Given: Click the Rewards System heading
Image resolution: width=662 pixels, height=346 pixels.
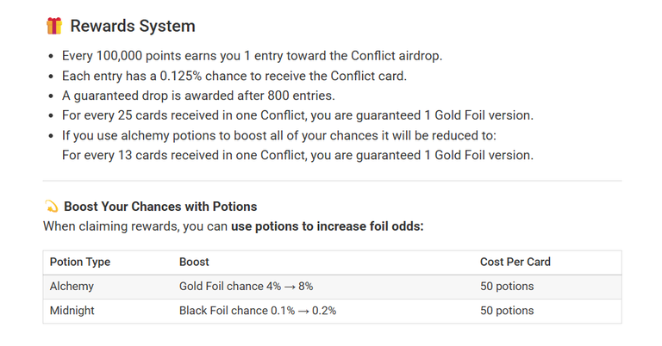Looking at the screenshot, I should pos(133,26).
